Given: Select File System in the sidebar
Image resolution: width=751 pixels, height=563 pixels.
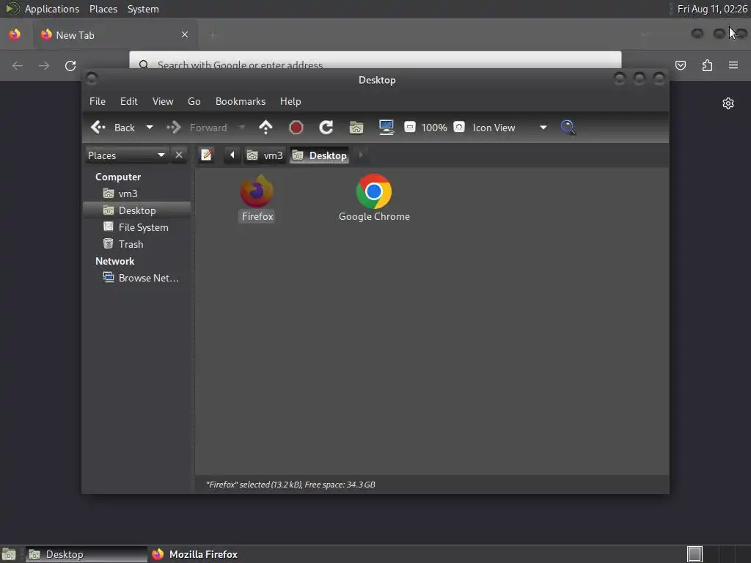Looking at the screenshot, I should click(x=137, y=227).
